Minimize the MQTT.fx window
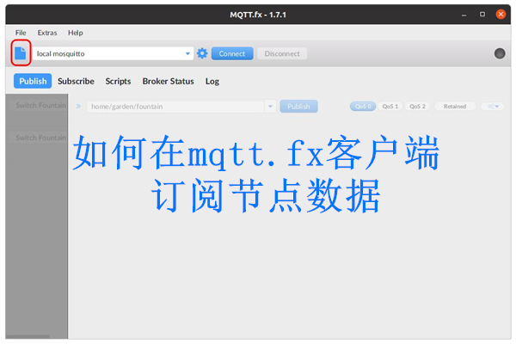Viewport: 516px width, 344px height. (464, 15)
